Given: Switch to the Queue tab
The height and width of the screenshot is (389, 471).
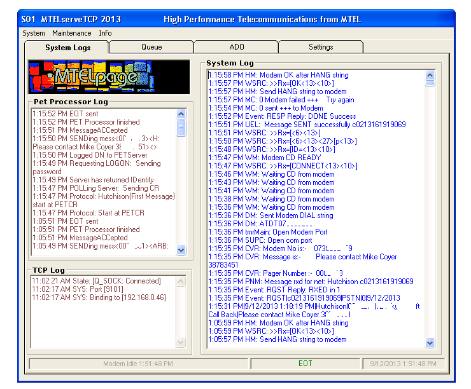Looking at the screenshot, I should click(151, 47).
